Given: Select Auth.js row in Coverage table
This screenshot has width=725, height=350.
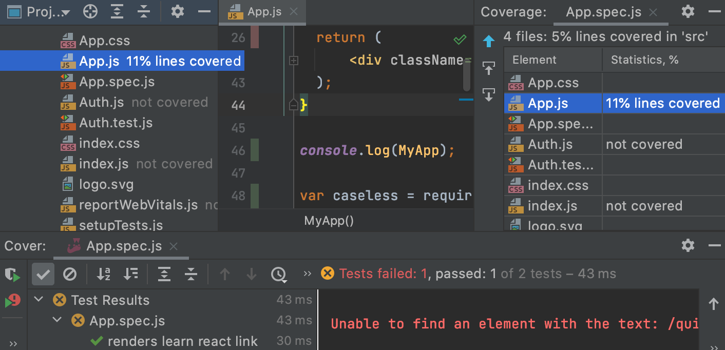Looking at the screenshot, I should pyautogui.click(x=615, y=144).
